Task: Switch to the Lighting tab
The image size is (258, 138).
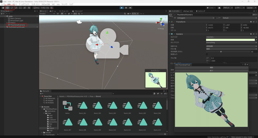Action: pyautogui.click(x=200, y=11)
